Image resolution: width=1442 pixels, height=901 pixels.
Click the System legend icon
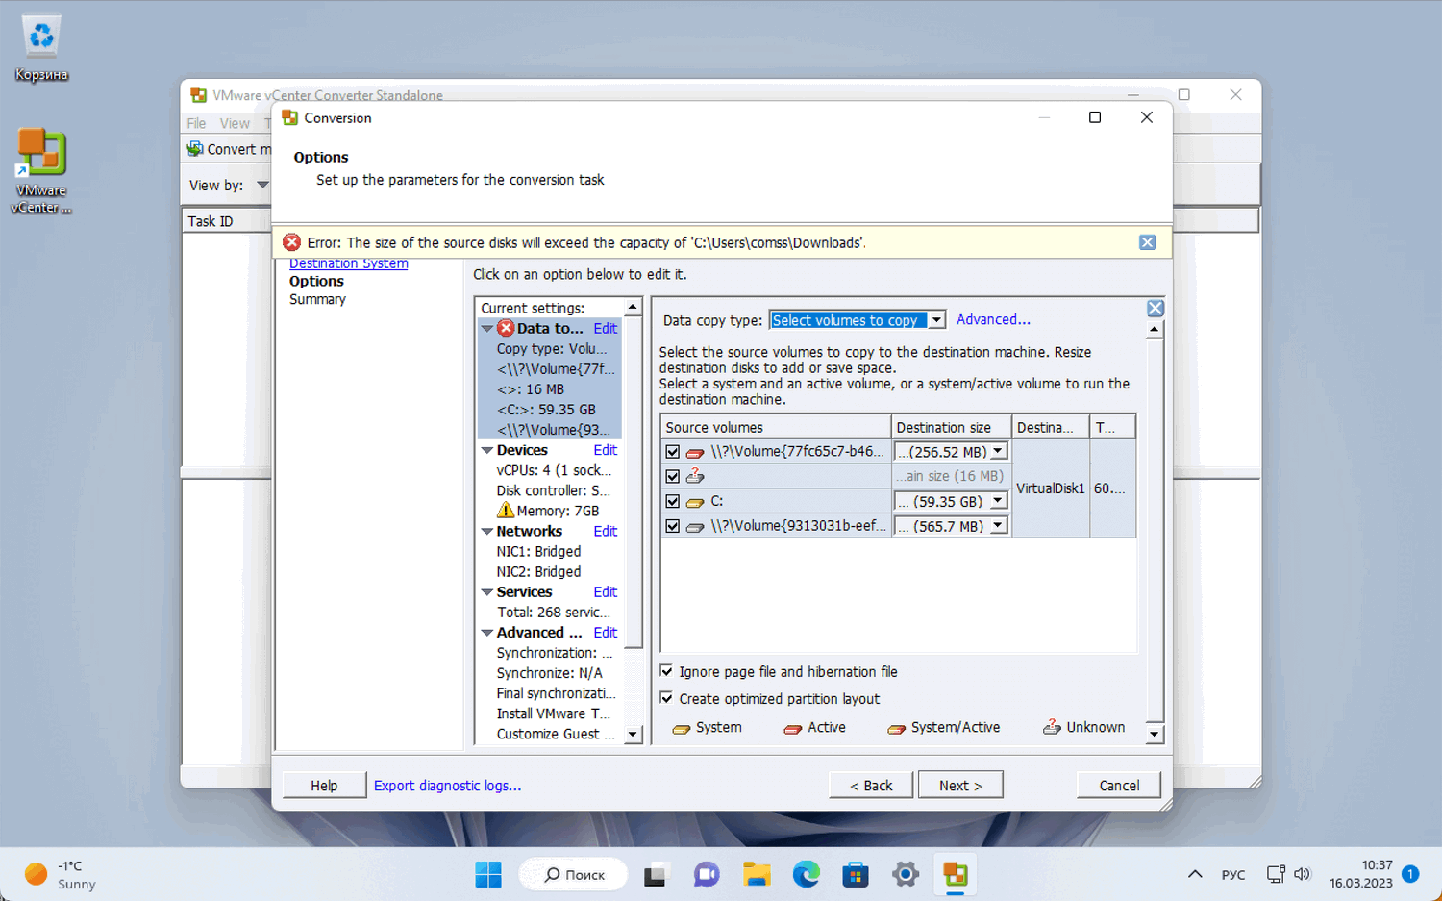click(682, 728)
